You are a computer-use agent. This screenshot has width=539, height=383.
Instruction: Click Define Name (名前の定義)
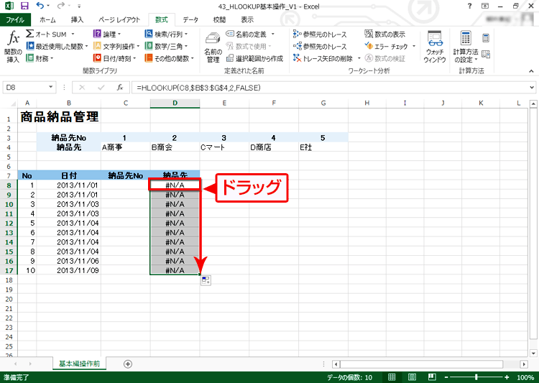point(247,34)
